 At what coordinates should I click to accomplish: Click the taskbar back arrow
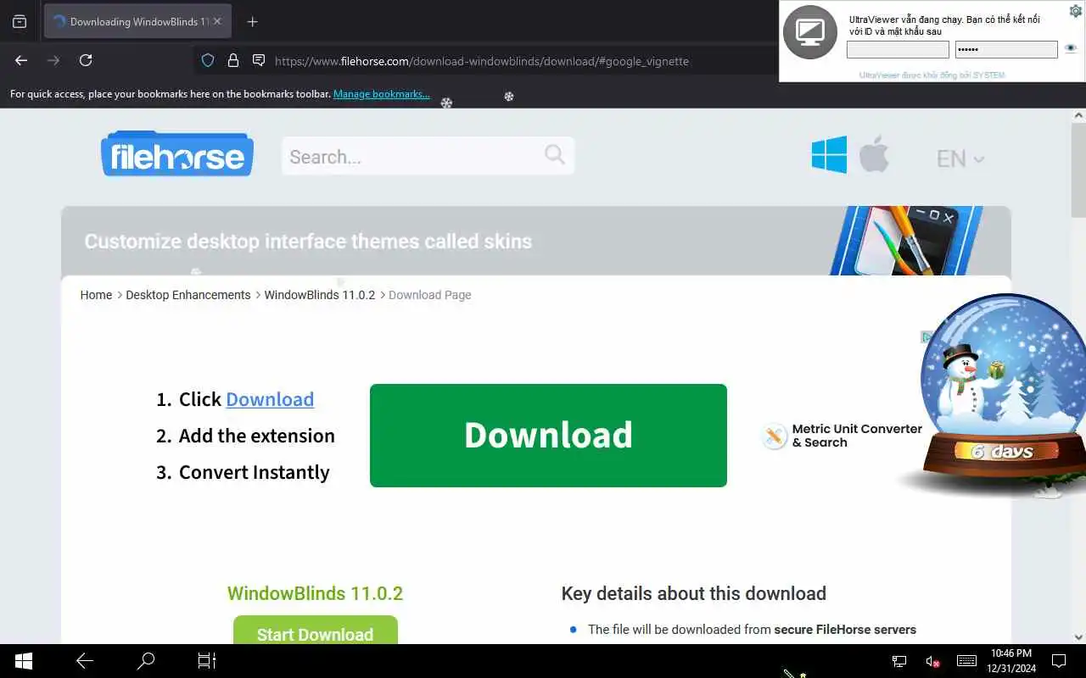tap(85, 661)
